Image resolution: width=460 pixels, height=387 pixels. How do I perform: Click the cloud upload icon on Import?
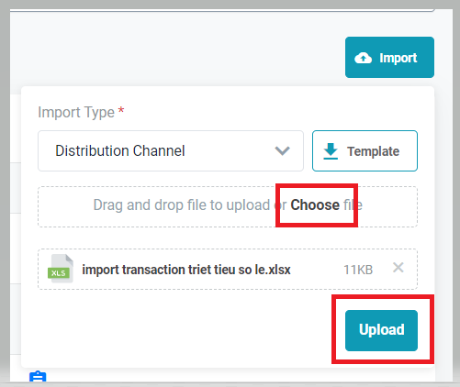(363, 58)
